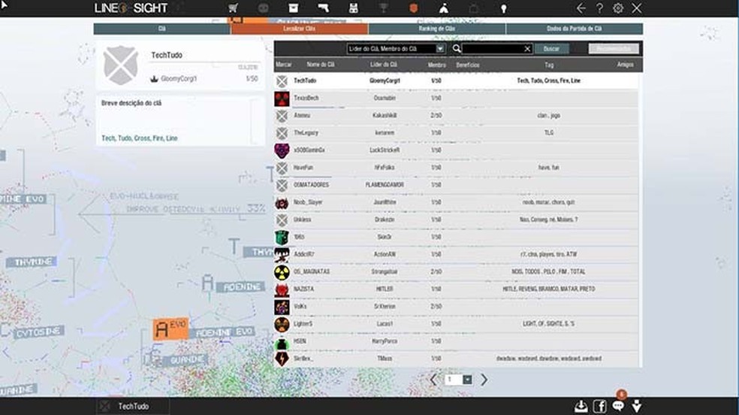The image size is (739, 415).
Task: Open the shop cart icon
Action: tap(233, 8)
